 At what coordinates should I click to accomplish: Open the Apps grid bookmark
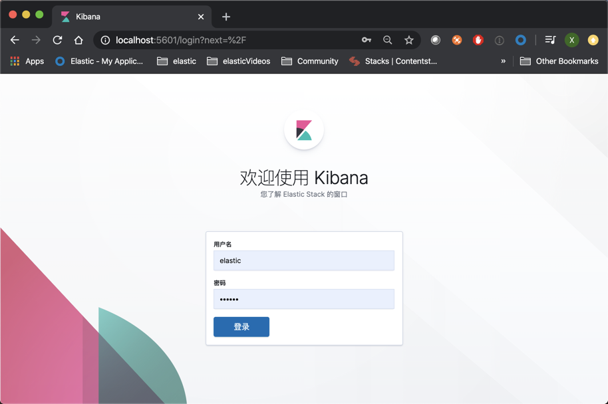click(27, 61)
